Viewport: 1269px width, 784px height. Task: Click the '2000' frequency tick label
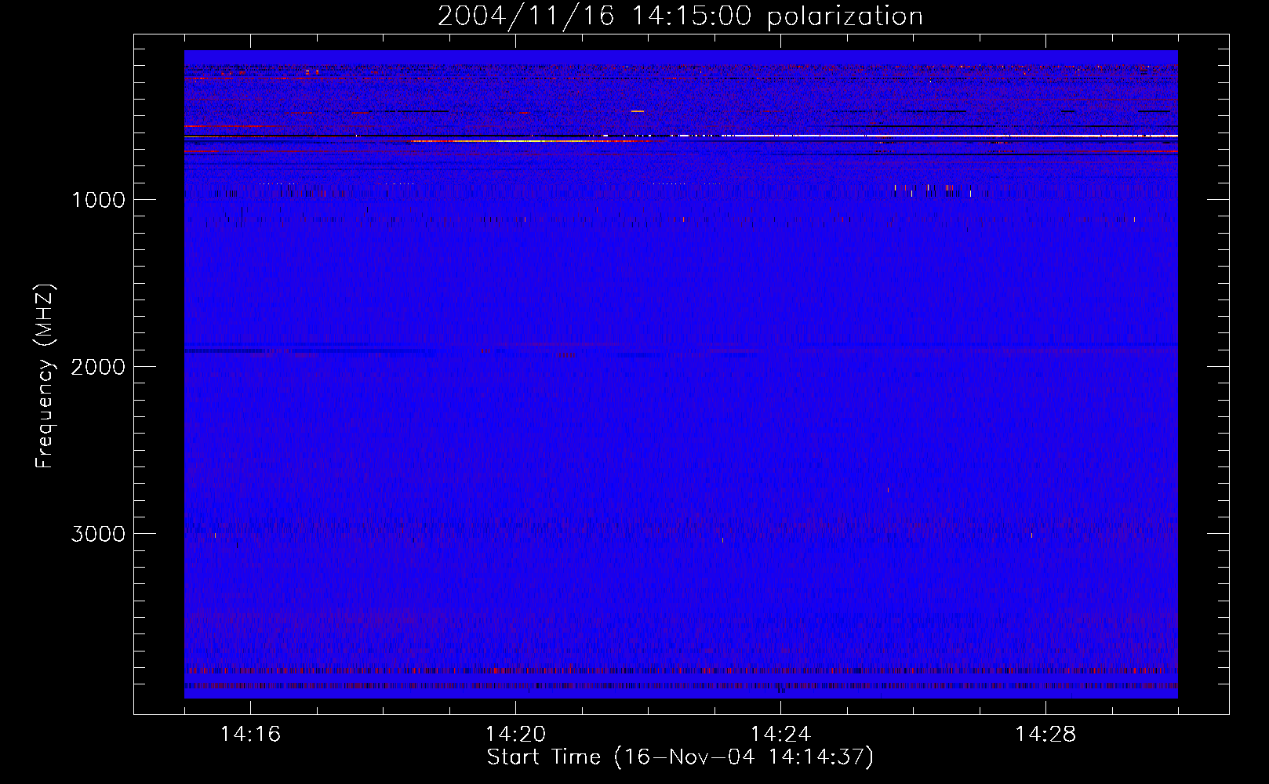click(x=98, y=367)
